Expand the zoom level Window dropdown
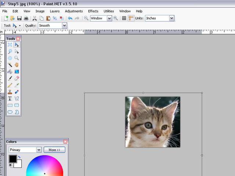 [109, 18]
